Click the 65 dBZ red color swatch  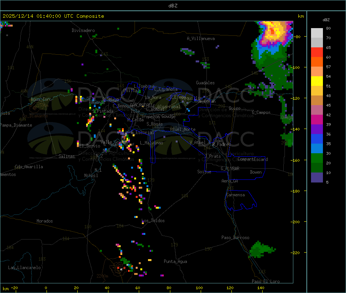pos(317,52)
